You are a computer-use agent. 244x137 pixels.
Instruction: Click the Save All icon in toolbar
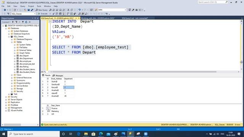tap(32, 10)
